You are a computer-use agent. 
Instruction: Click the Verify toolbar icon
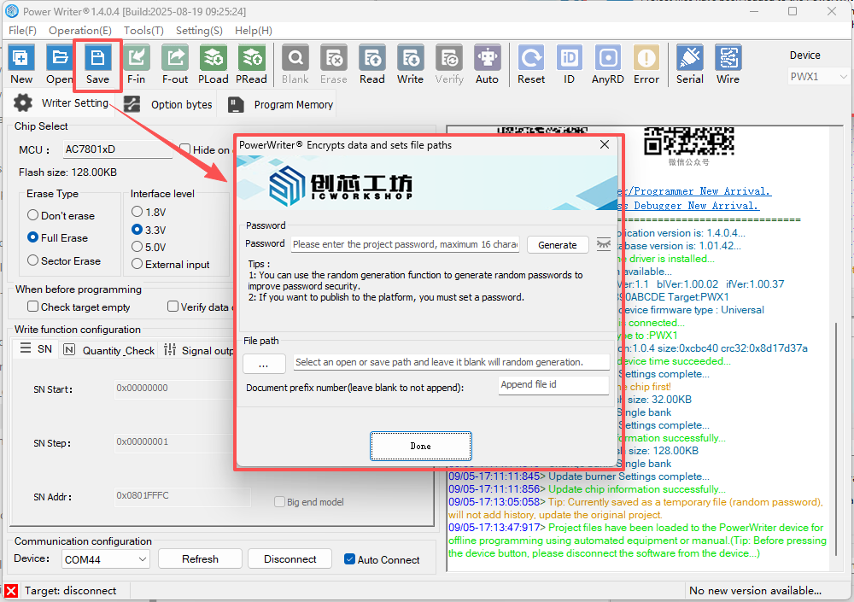449,57
